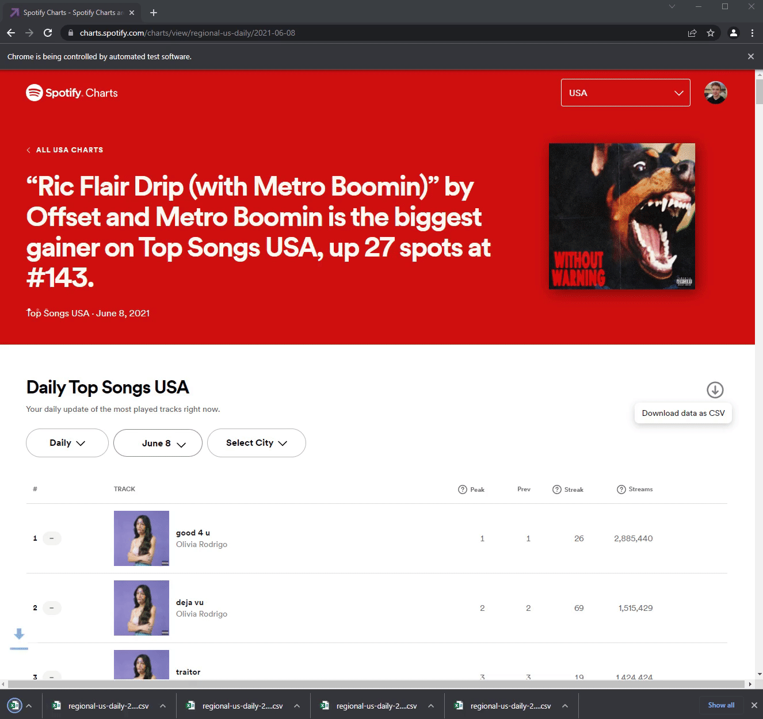Image resolution: width=763 pixels, height=719 pixels.
Task: Bookmark this page with the star
Action: (711, 33)
